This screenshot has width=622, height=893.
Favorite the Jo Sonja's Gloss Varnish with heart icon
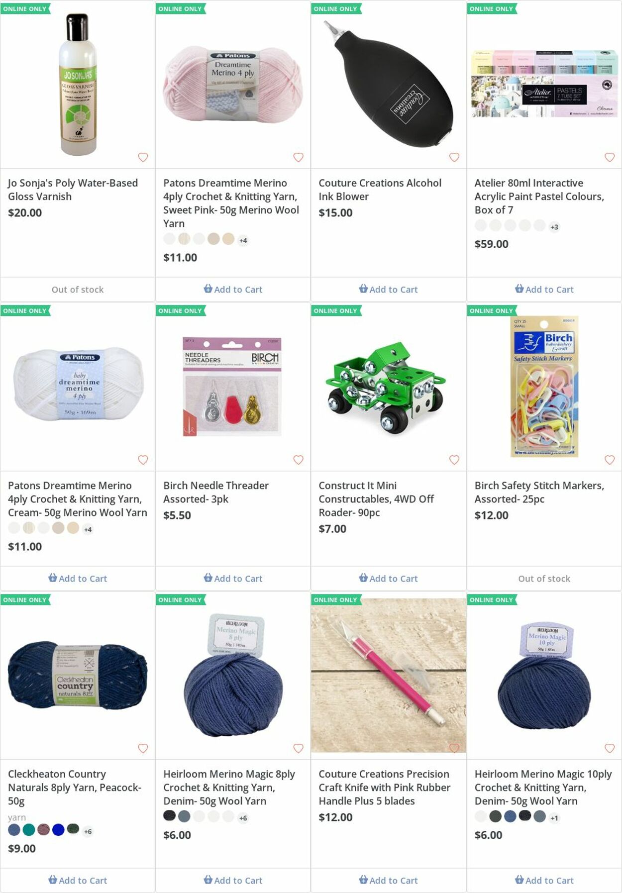click(x=143, y=157)
